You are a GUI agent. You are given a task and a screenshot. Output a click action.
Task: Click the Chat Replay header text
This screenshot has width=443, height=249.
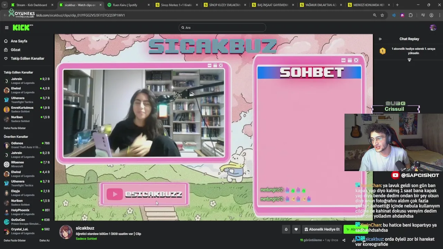coord(409,39)
